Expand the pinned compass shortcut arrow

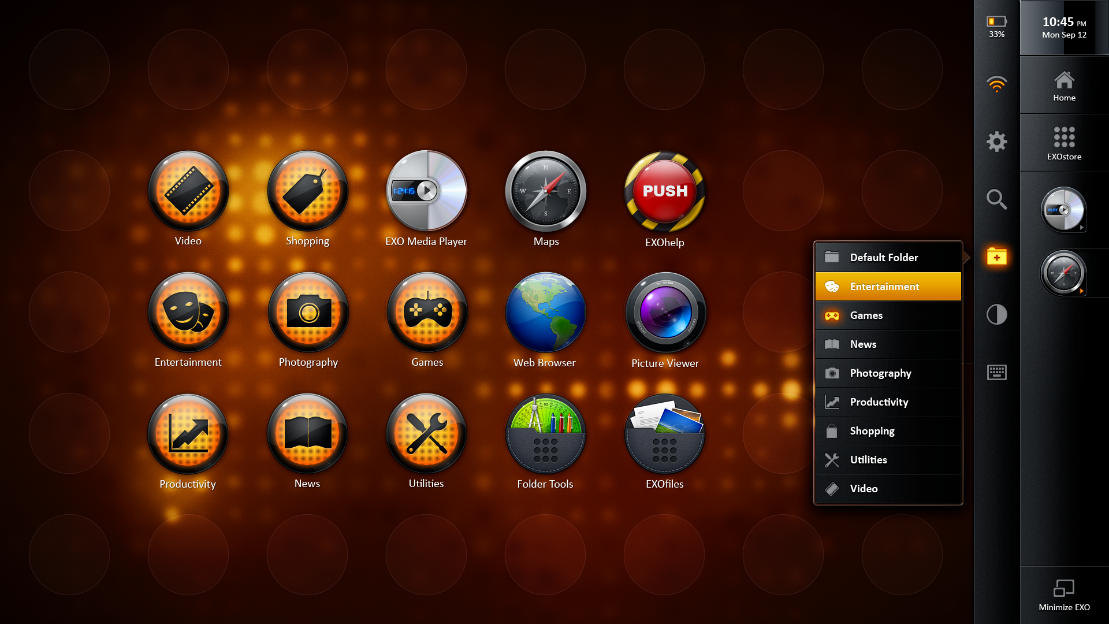coord(1082,291)
